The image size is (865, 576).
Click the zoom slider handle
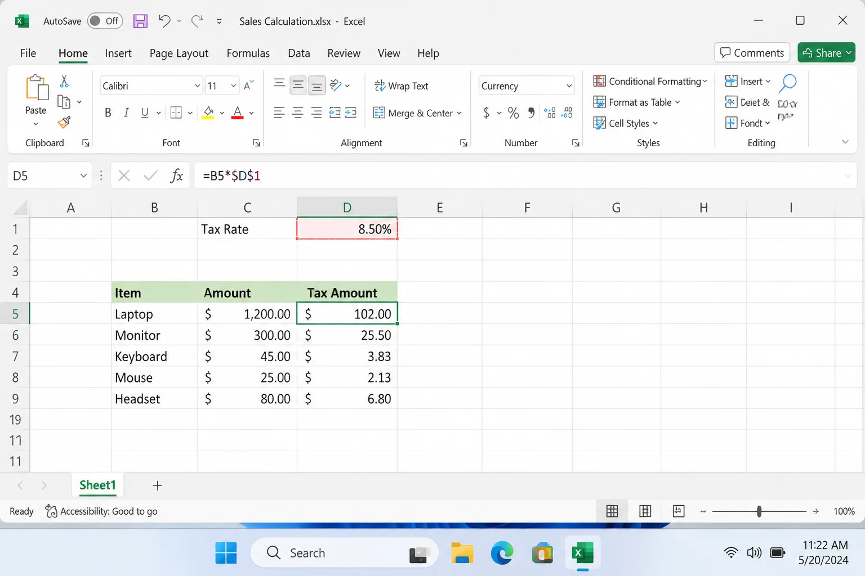[x=759, y=511]
